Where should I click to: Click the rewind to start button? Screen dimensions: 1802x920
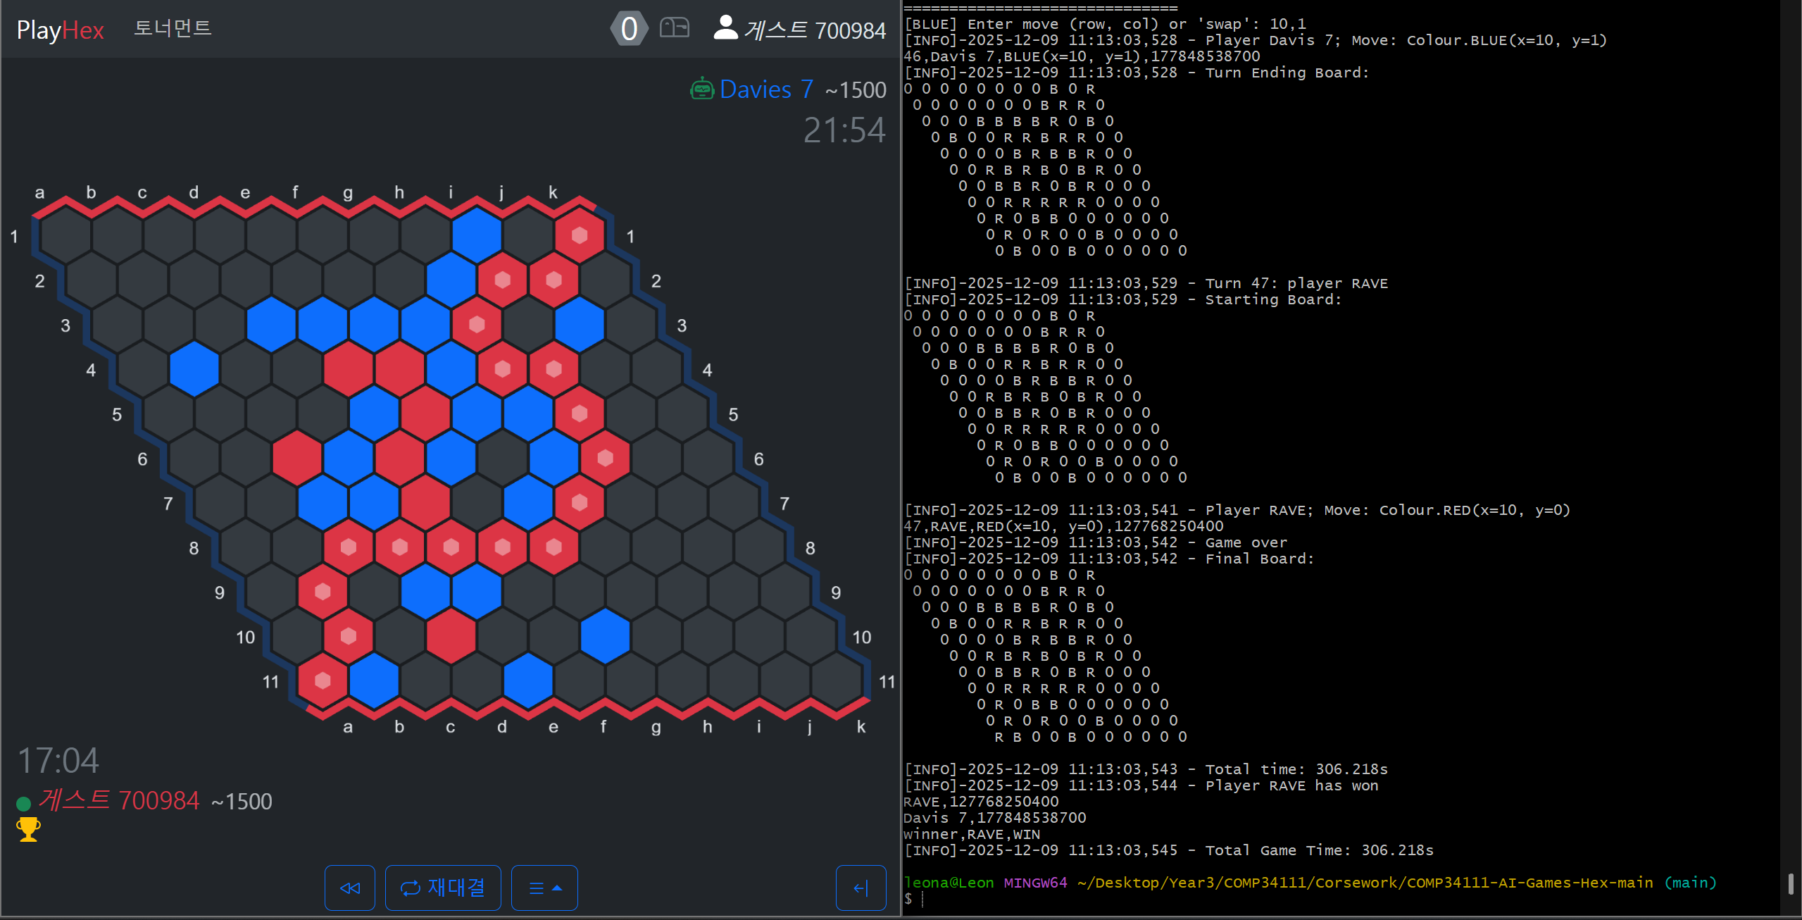pos(350,888)
